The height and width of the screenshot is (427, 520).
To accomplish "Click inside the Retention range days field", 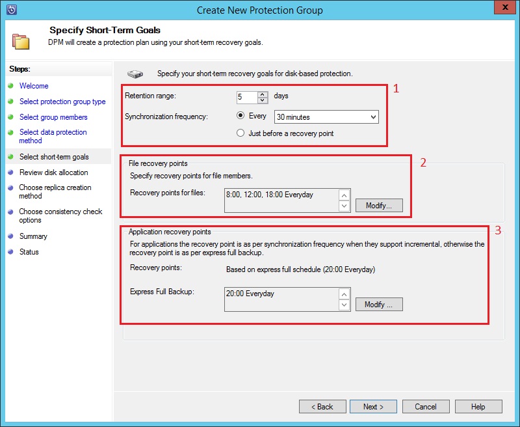I will 247,97.
